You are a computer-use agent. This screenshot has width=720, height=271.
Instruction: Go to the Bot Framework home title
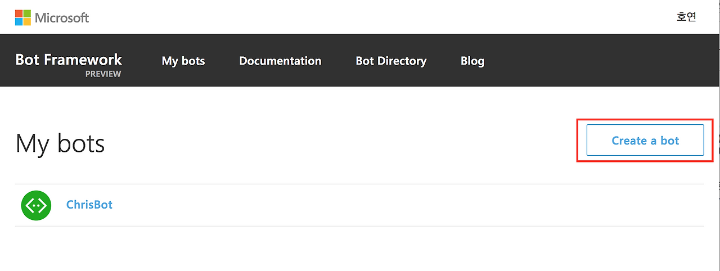pyautogui.click(x=69, y=60)
